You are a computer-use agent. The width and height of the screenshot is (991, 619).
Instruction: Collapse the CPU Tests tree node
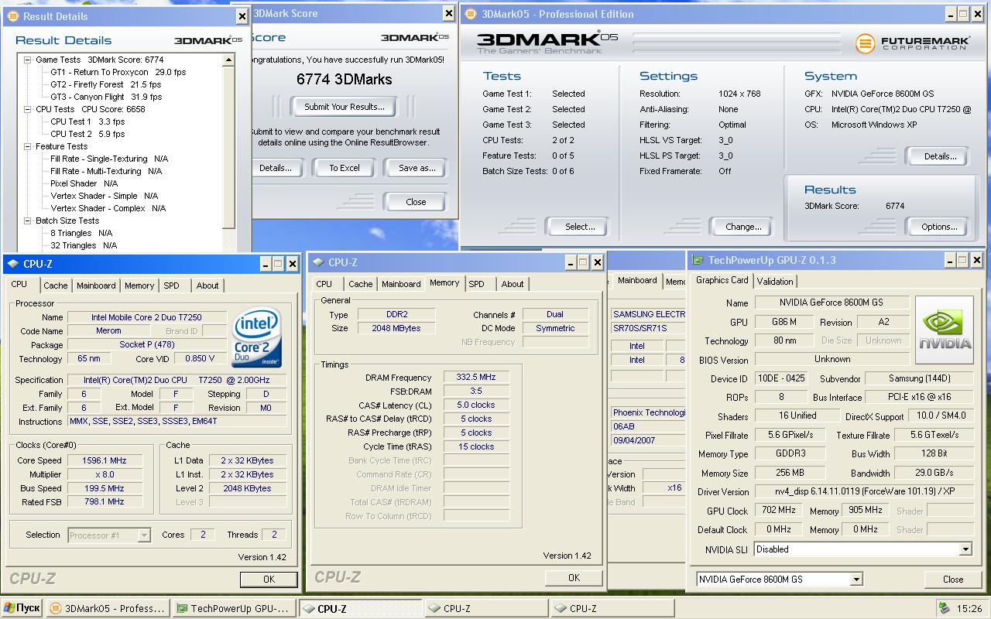(x=28, y=109)
